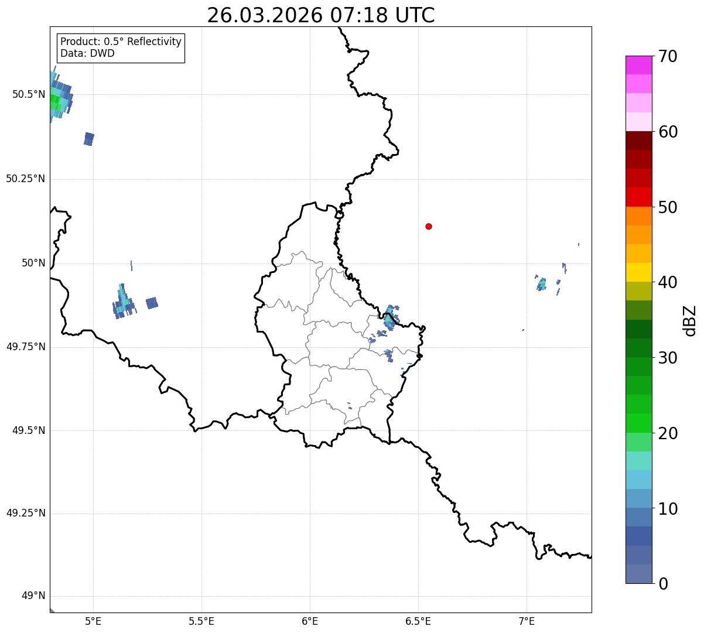The width and height of the screenshot is (704, 633).
Task: Click the colorbar tick label 30
Action: [x=668, y=358]
